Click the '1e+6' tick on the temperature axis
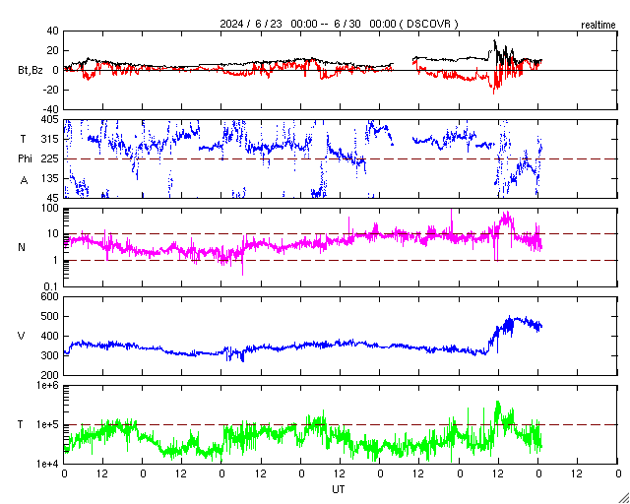630x504 pixels. tap(48, 385)
